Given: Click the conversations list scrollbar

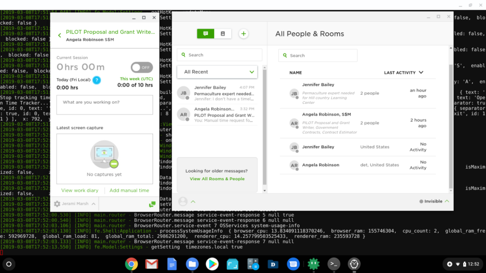Looking at the screenshot, I should tap(264, 127).
